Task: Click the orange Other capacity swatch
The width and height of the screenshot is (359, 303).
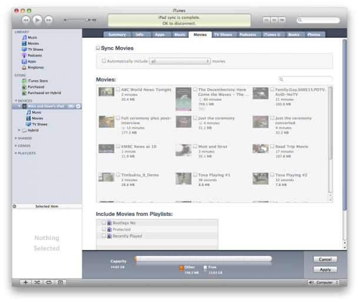Action: tap(181, 267)
